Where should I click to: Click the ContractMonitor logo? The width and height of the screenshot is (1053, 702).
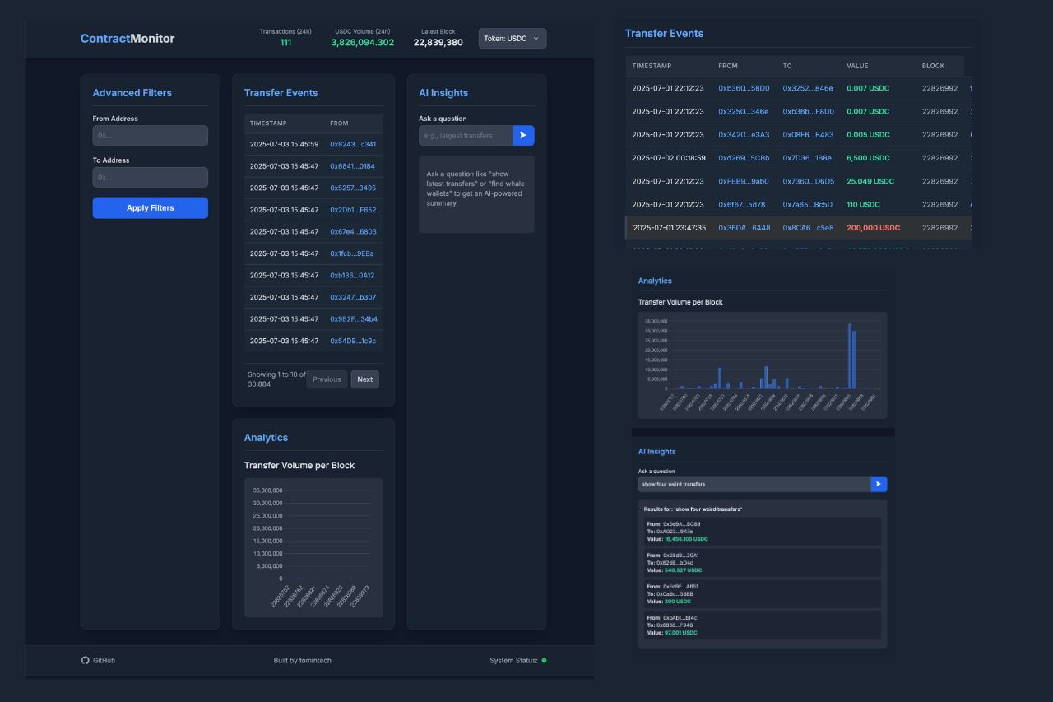coord(126,38)
